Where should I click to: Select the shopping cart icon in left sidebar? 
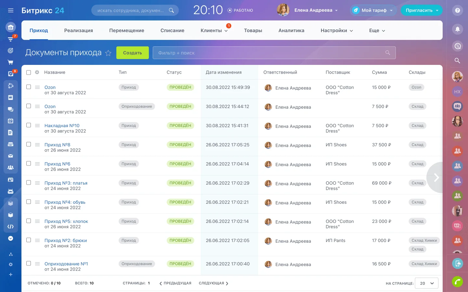coord(11,62)
